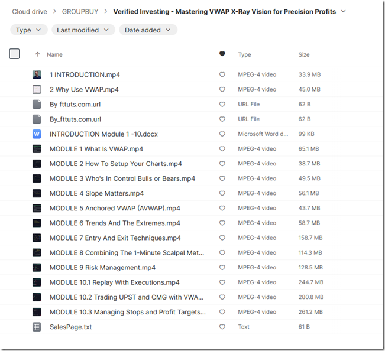Favourite 1 INTRODUCTION.mp4 with its heart
Screen dimensions: 385x351
tap(222, 74)
